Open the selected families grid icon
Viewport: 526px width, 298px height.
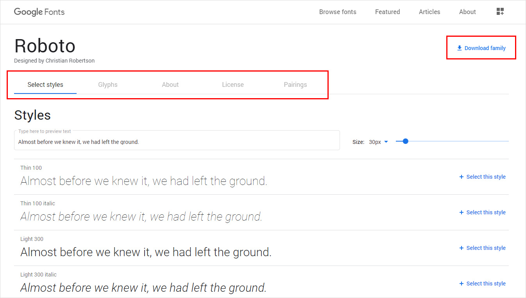500,12
